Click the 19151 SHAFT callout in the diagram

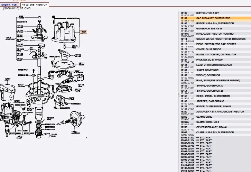(x=20, y=59)
